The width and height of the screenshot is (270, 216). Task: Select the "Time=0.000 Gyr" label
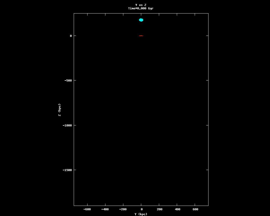click(141, 8)
